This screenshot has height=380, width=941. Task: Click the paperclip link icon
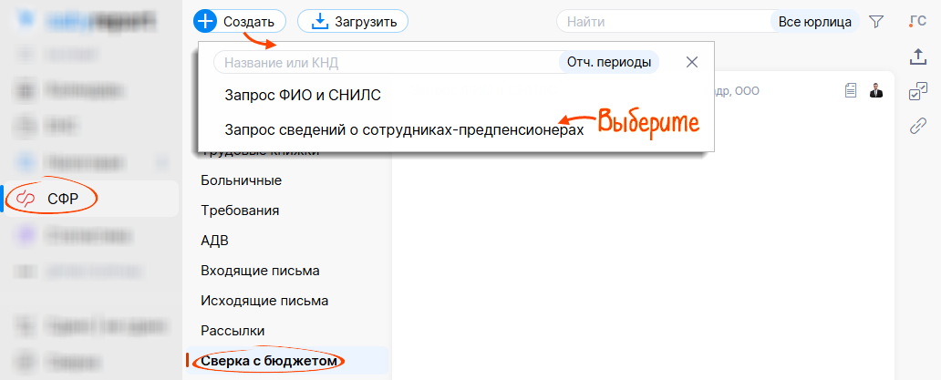click(x=918, y=126)
